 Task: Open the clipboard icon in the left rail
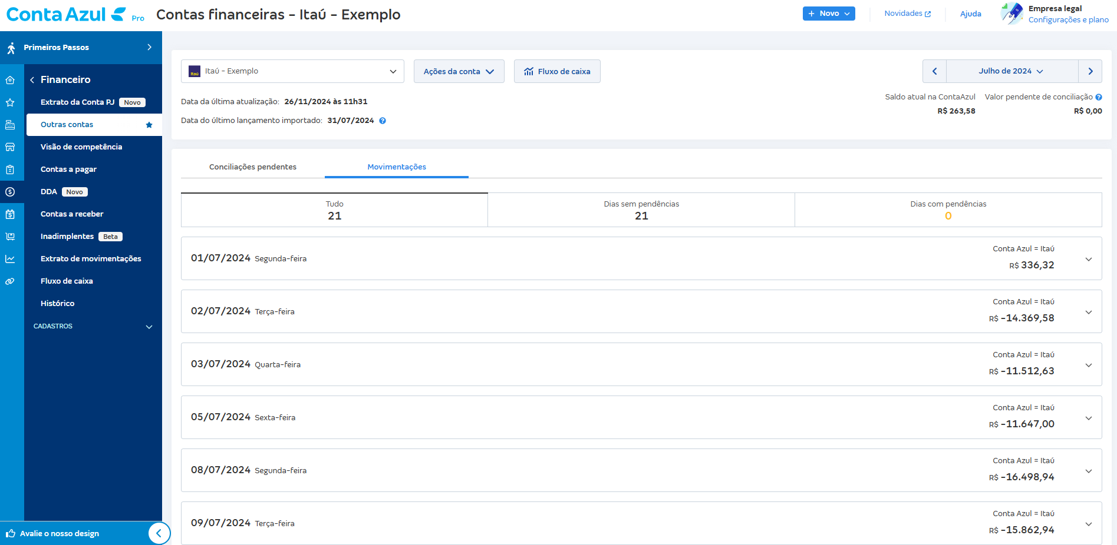(x=11, y=169)
